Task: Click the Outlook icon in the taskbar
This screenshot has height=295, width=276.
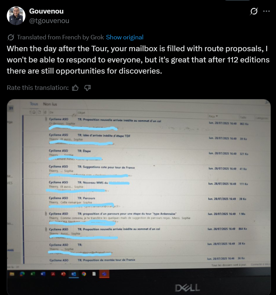Action: 74,274
